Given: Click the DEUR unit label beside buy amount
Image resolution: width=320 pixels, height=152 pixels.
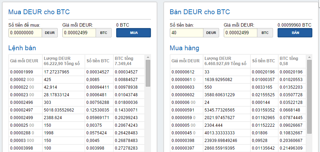Looking at the screenshot, I should (50, 33).
